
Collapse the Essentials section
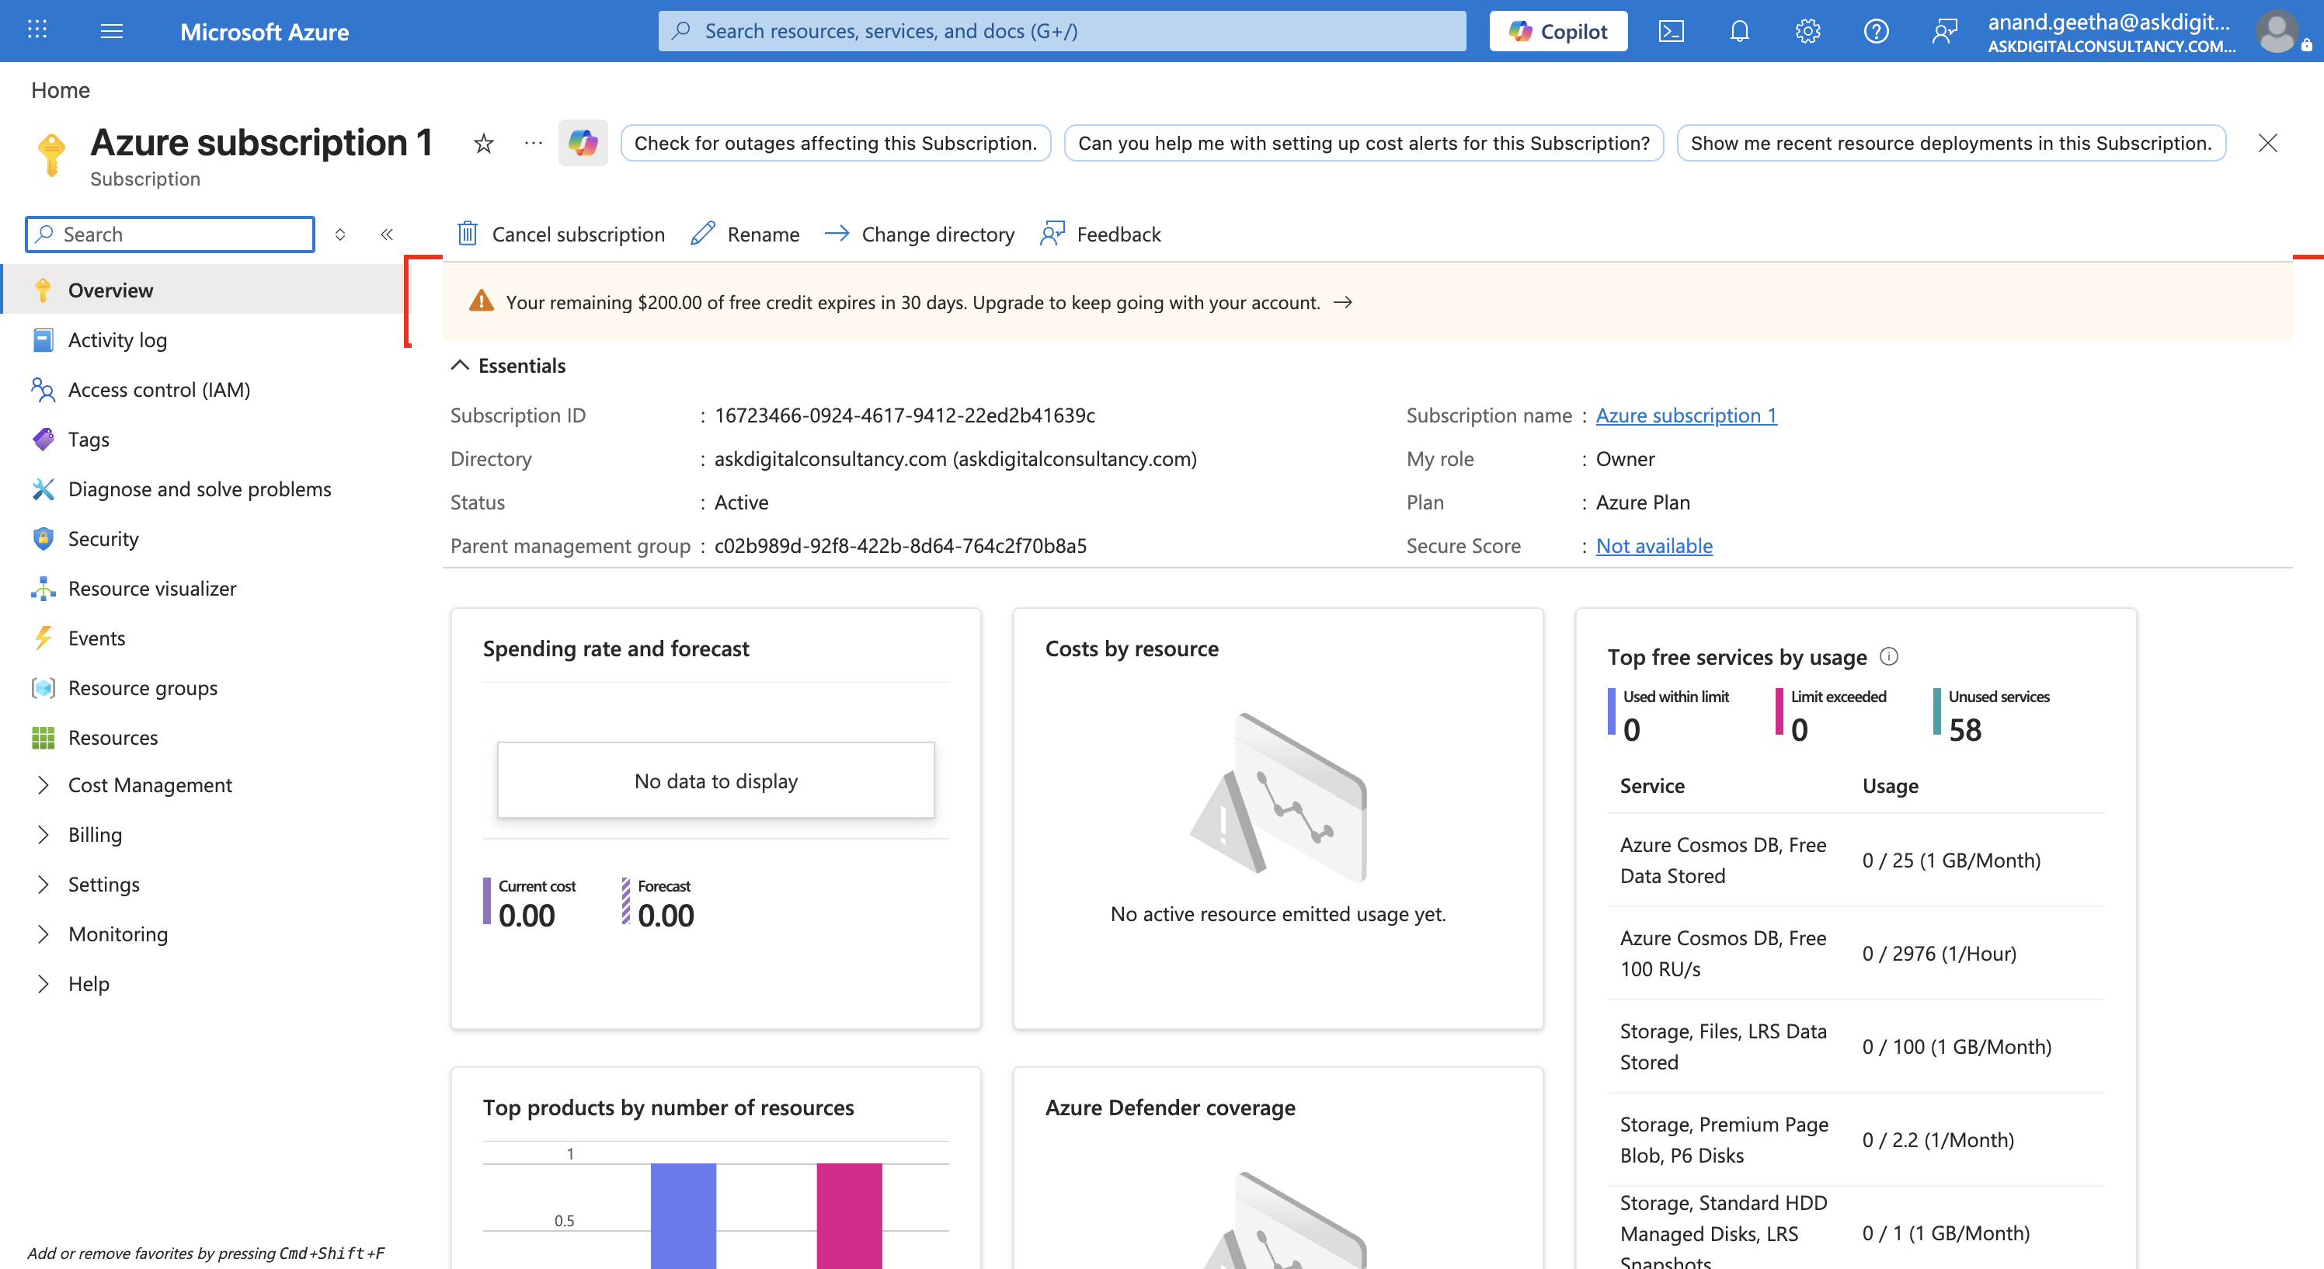point(508,365)
